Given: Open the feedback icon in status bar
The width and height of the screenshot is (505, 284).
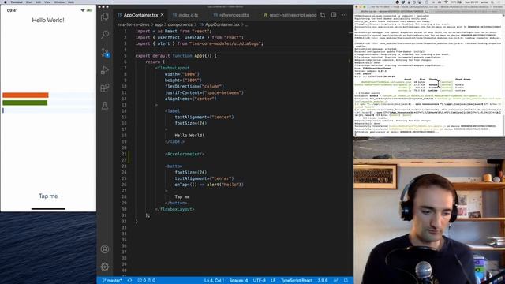Looking at the screenshot, I should pyautogui.click(x=335, y=281).
